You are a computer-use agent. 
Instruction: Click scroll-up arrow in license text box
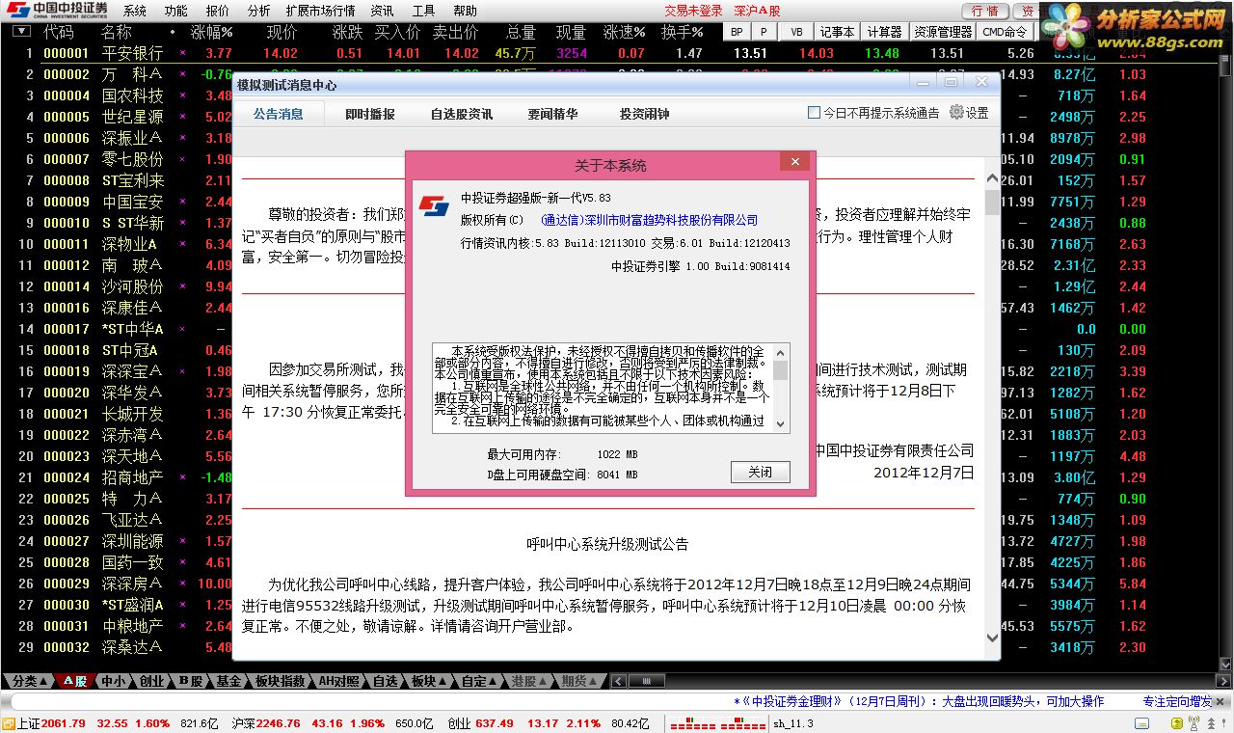[x=780, y=352]
